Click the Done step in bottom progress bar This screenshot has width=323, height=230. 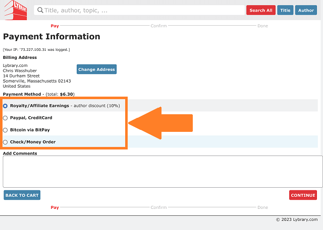tap(262, 207)
